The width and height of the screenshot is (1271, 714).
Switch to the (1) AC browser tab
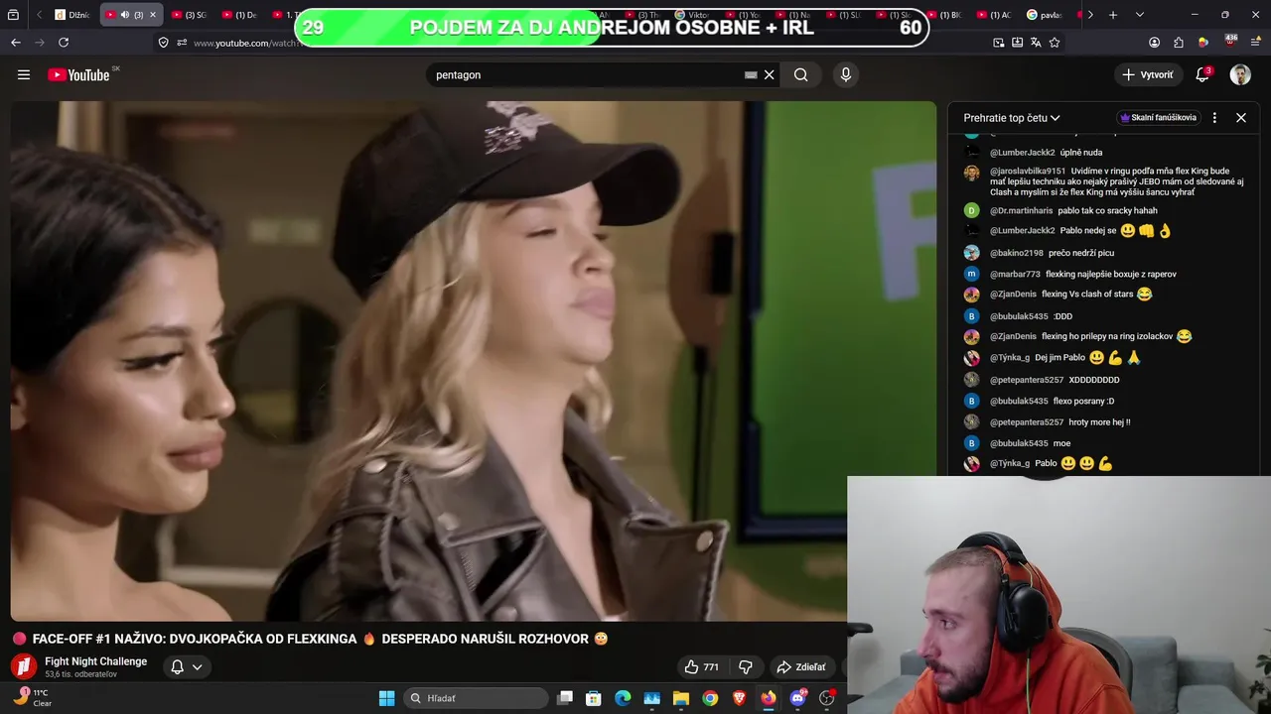pyautogui.click(x=994, y=15)
